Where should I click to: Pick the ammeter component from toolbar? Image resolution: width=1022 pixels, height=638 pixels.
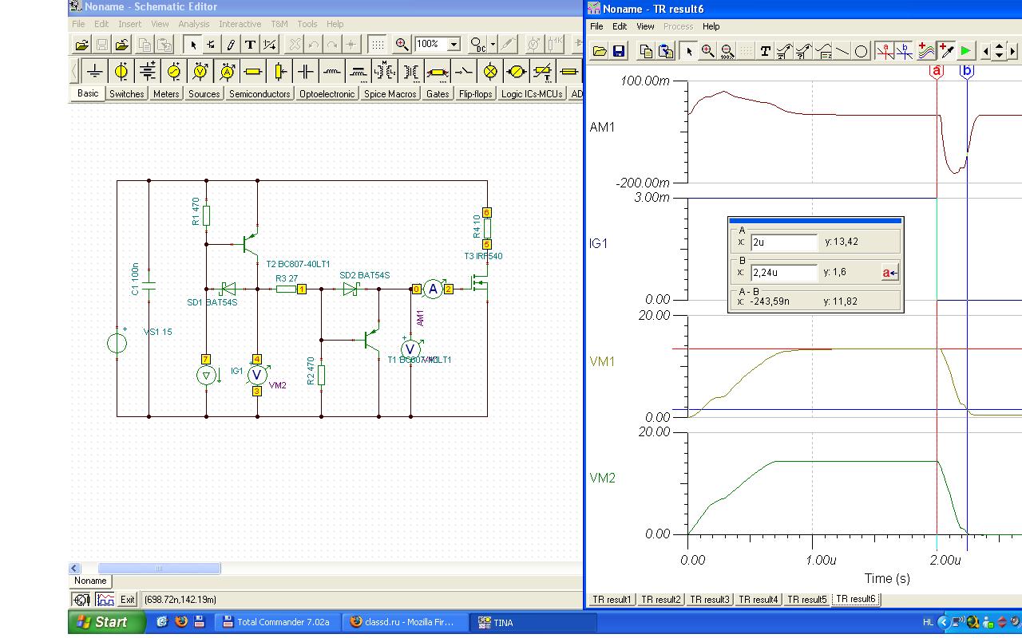pyautogui.click(x=227, y=72)
